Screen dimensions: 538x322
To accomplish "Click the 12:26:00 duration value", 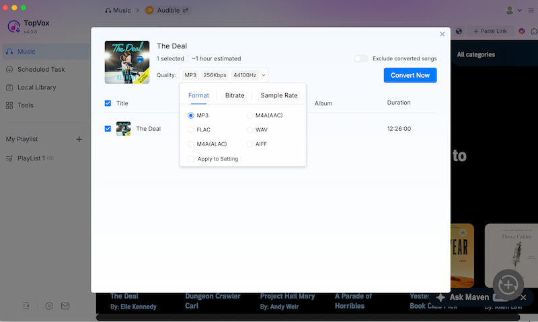I will [x=399, y=129].
